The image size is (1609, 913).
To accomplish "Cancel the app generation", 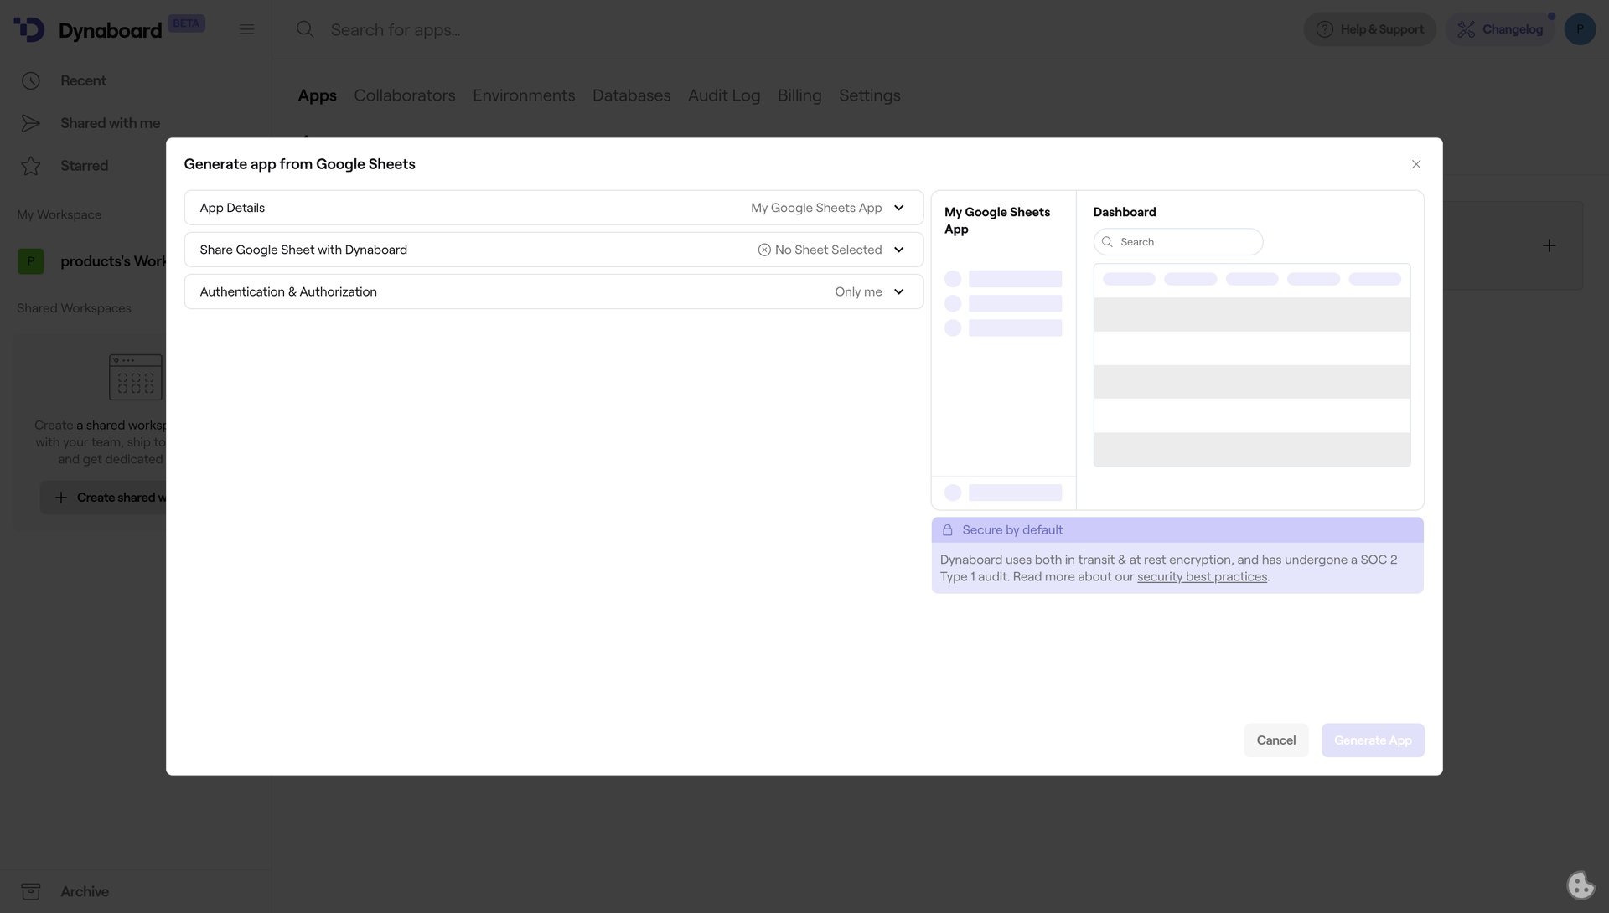I will coord(1275,740).
